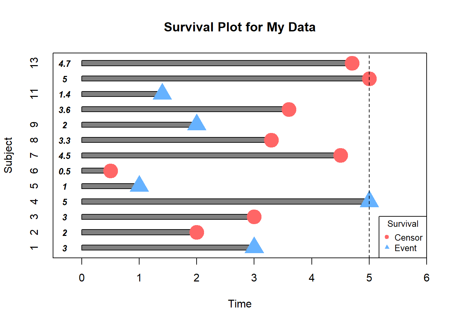Screen dimensions: 454x324
Task: Select the blue event triangle on the 1.4 bar
Action: [162, 93]
